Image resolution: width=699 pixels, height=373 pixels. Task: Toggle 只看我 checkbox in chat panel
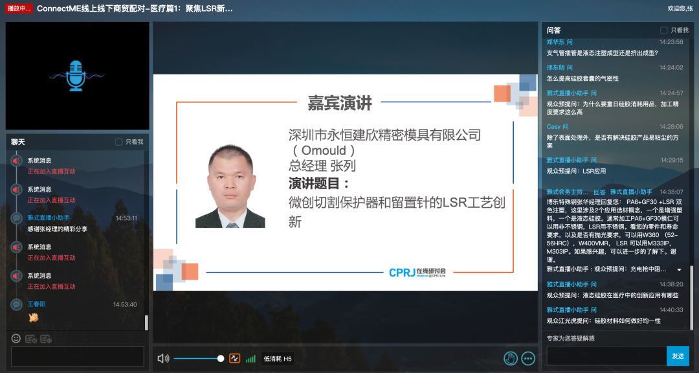[118, 142]
